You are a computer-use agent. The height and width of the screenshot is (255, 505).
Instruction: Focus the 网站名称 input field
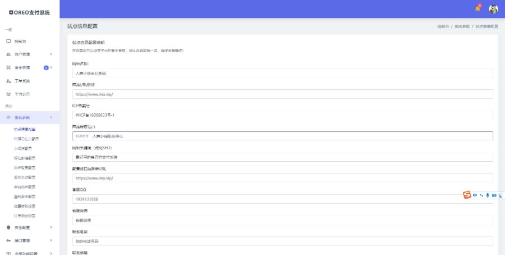tap(282, 73)
